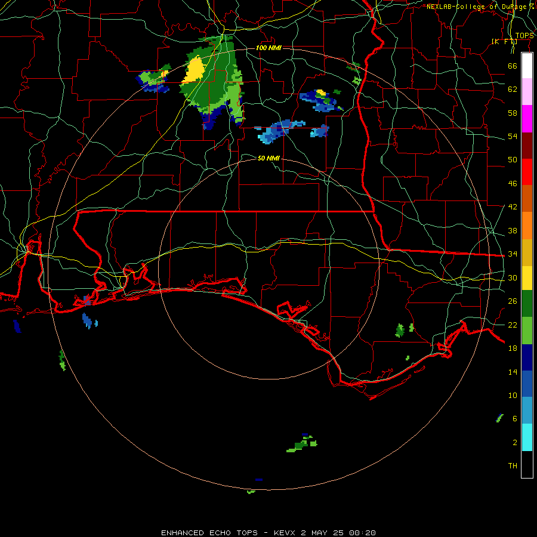Click the 14 value on the scale

(513, 372)
